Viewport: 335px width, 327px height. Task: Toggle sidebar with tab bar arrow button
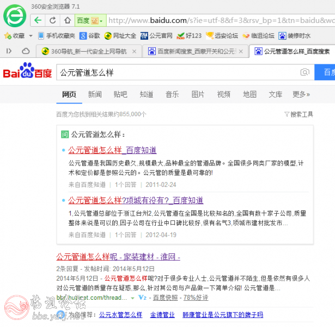(x=9, y=51)
